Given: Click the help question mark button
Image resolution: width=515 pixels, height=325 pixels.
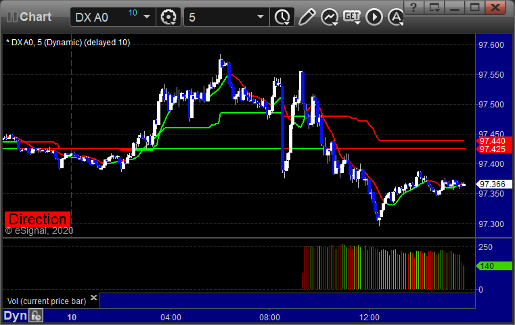Looking at the screenshot, I should pyautogui.click(x=413, y=7).
